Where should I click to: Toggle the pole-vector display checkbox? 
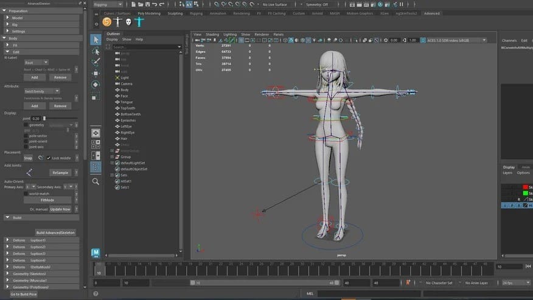click(x=26, y=136)
